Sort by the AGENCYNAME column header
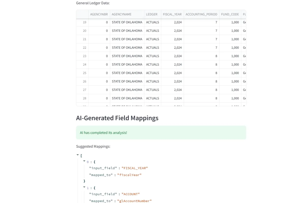Viewport: 305px width, 203px height. tap(127, 14)
